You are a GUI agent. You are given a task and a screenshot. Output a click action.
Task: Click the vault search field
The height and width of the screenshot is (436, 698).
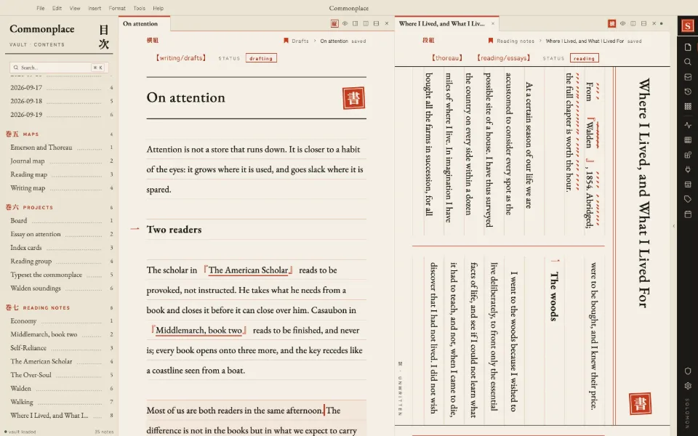pyautogui.click(x=59, y=68)
